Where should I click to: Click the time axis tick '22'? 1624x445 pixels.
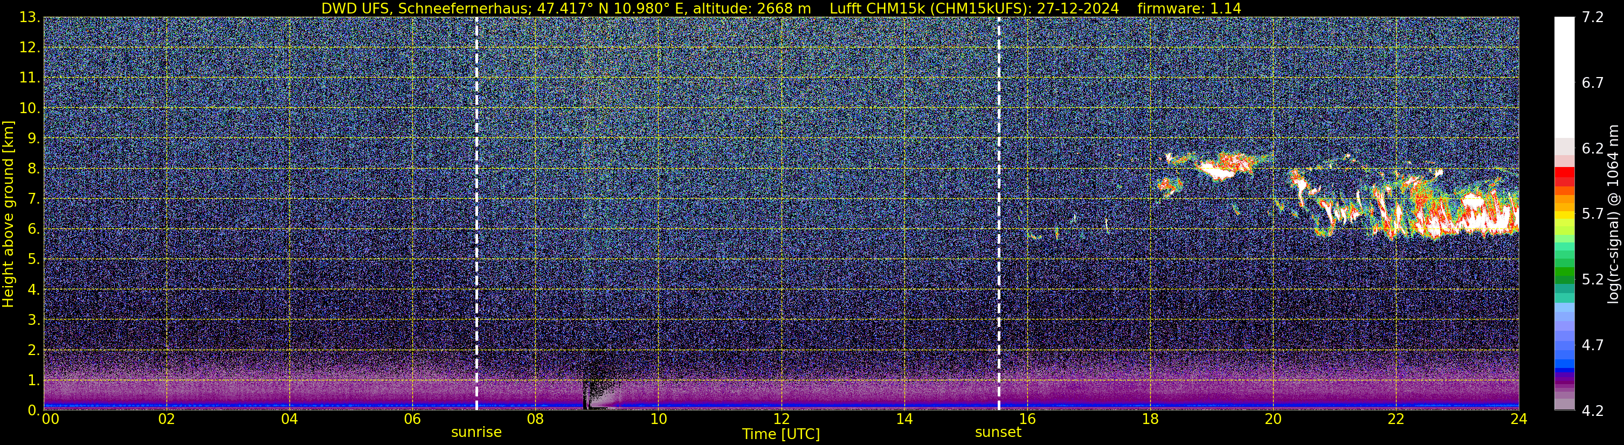tap(1396, 419)
